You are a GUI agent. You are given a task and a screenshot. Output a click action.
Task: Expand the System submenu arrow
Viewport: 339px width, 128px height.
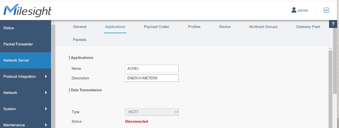46,109
